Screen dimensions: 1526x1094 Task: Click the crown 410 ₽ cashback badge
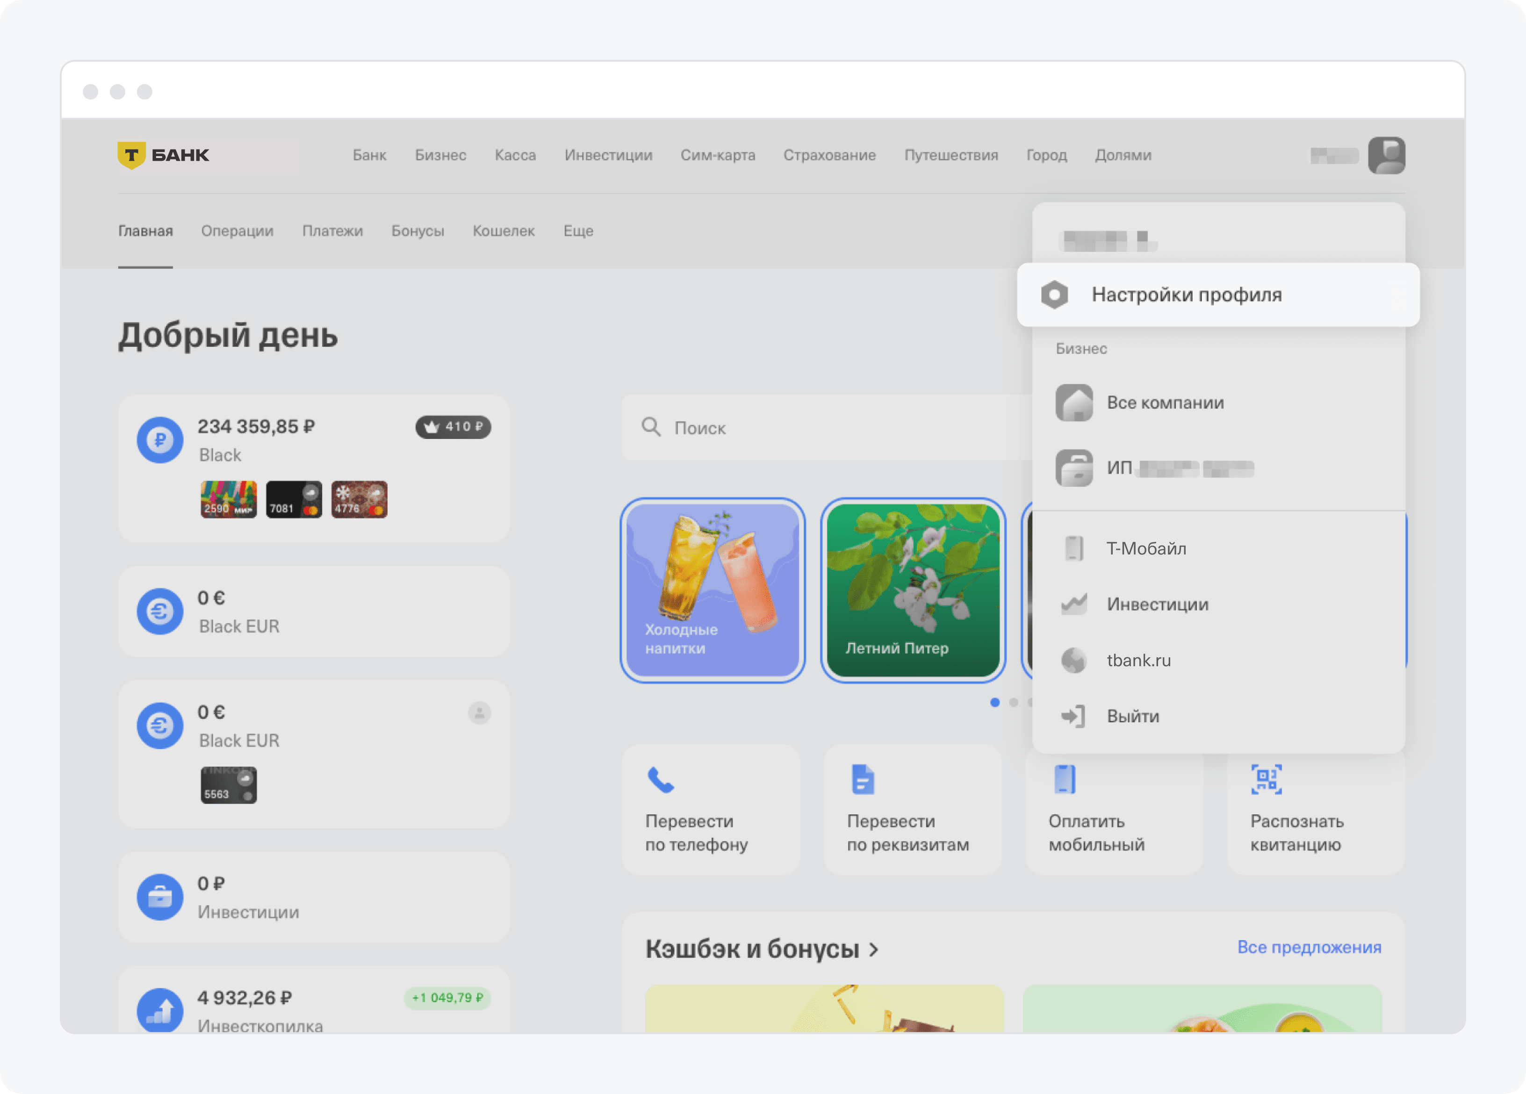[x=453, y=426]
